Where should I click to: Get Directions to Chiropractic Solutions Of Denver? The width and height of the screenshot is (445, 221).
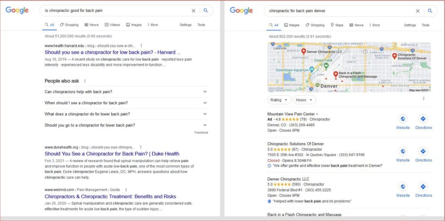(x=423, y=151)
